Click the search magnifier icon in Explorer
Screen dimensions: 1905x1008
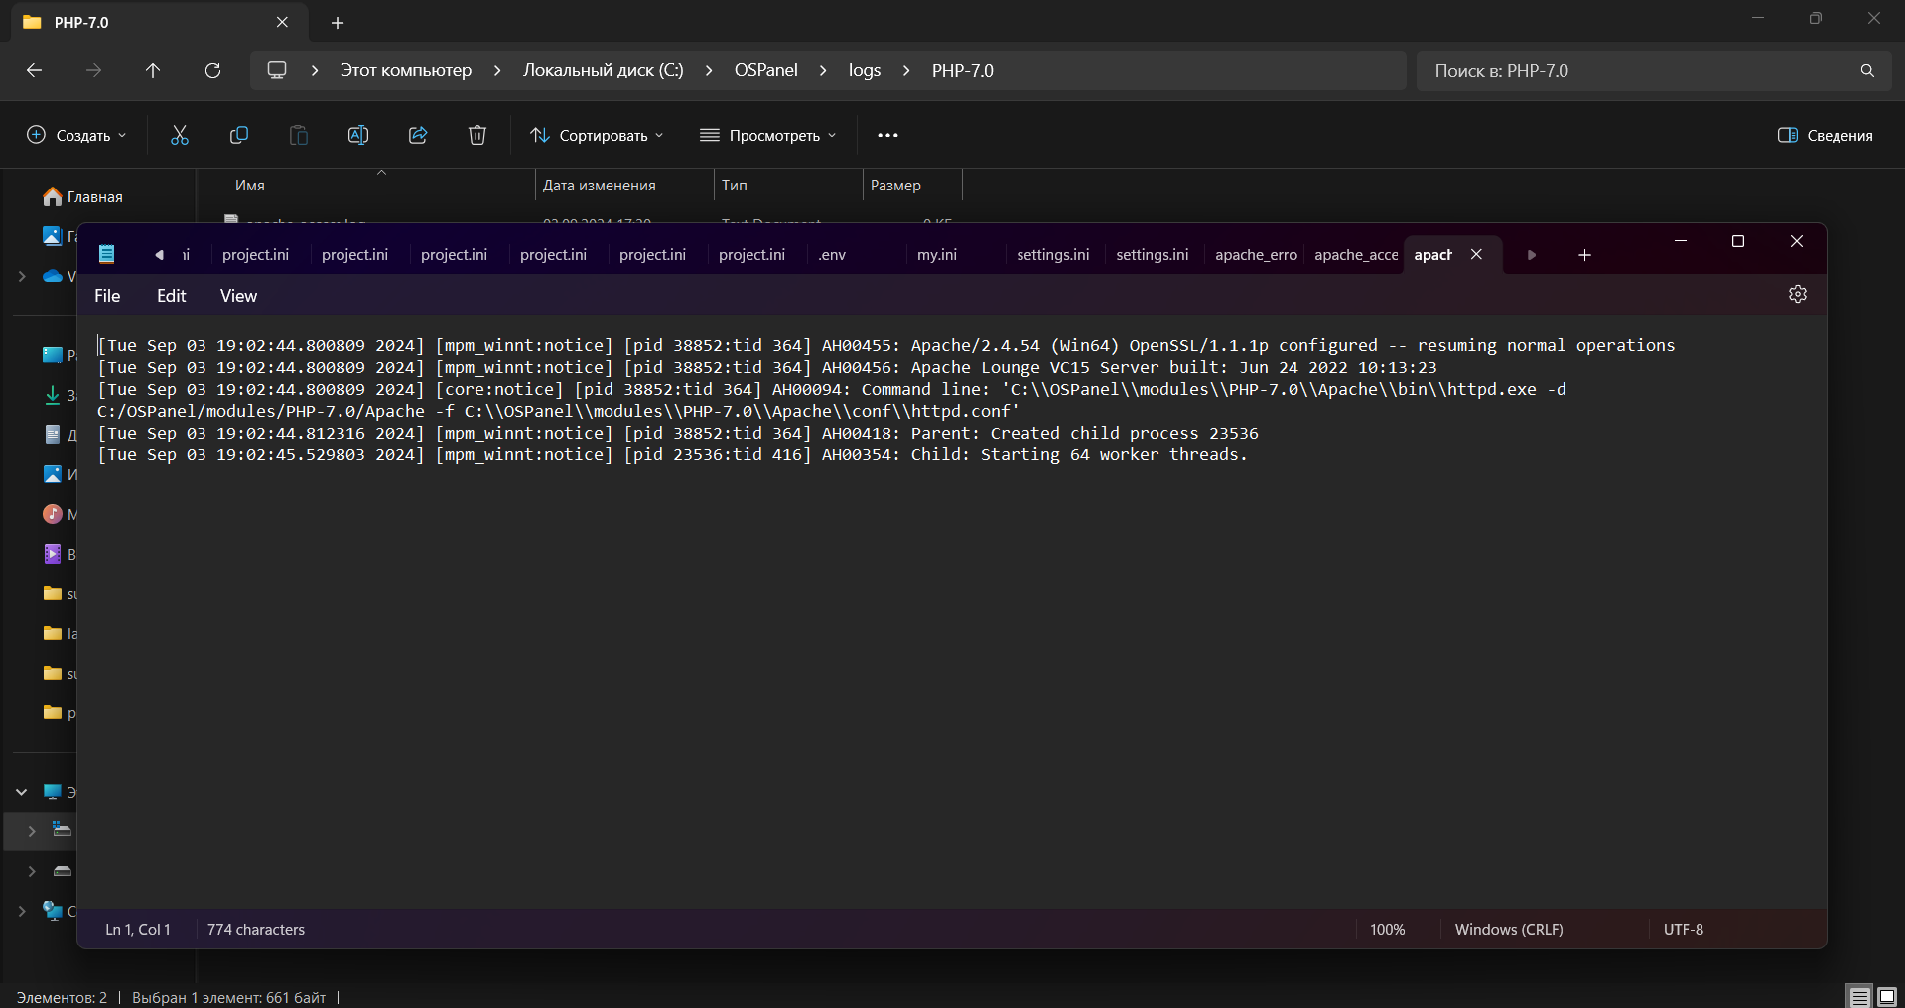point(1867,71)
